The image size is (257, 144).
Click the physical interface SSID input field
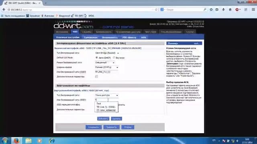(x=106, y=72)
